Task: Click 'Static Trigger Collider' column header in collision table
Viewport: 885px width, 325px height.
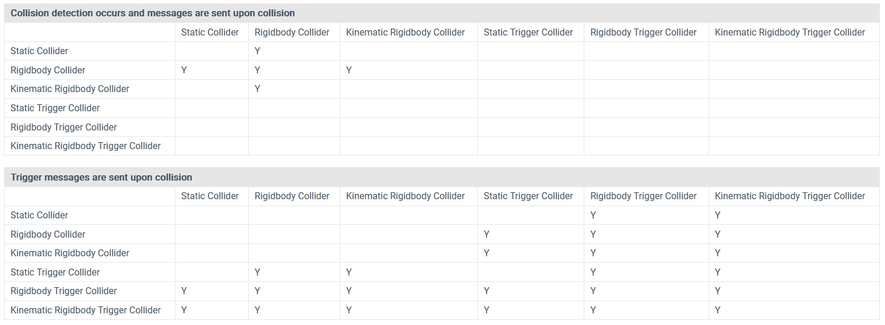Action: pyautogui.click(x=528, y=33)
